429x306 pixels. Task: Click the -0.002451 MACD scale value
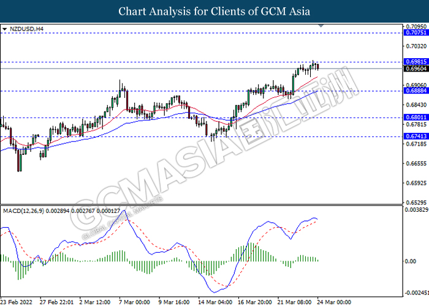pyautogui.click(x=416, y=293)
